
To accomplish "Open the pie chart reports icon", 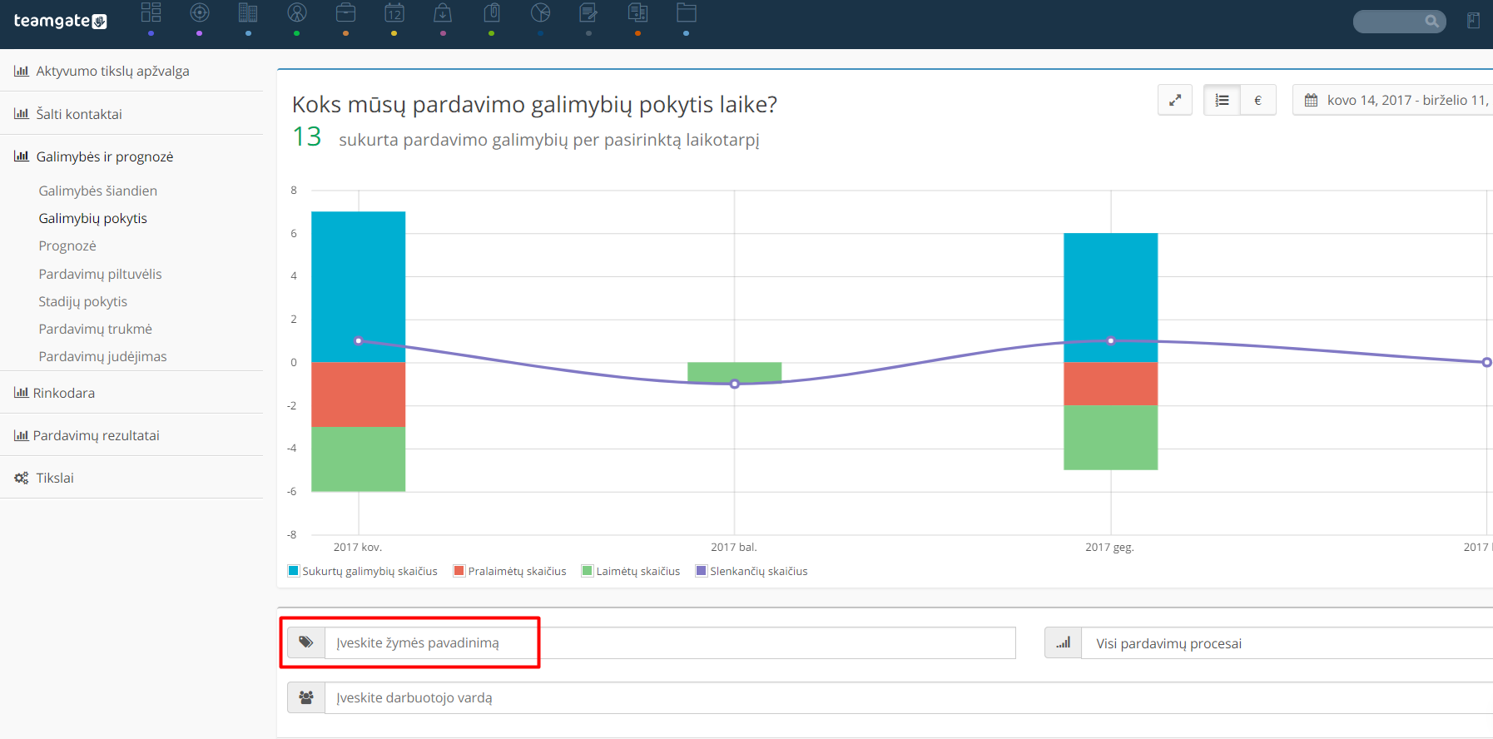I will coord(541,12).
